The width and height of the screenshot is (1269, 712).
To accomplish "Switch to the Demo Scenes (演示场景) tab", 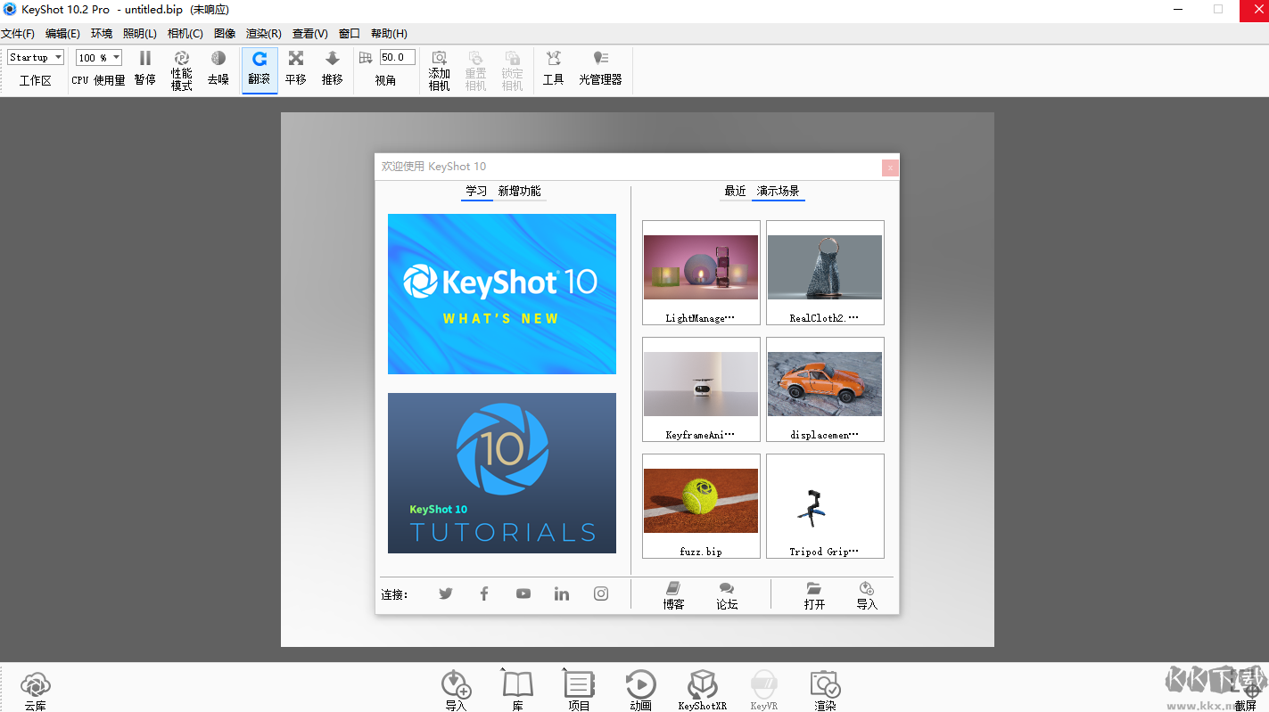I will 779,192.
